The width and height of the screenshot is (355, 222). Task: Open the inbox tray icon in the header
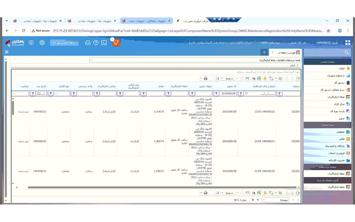(88, 43)
